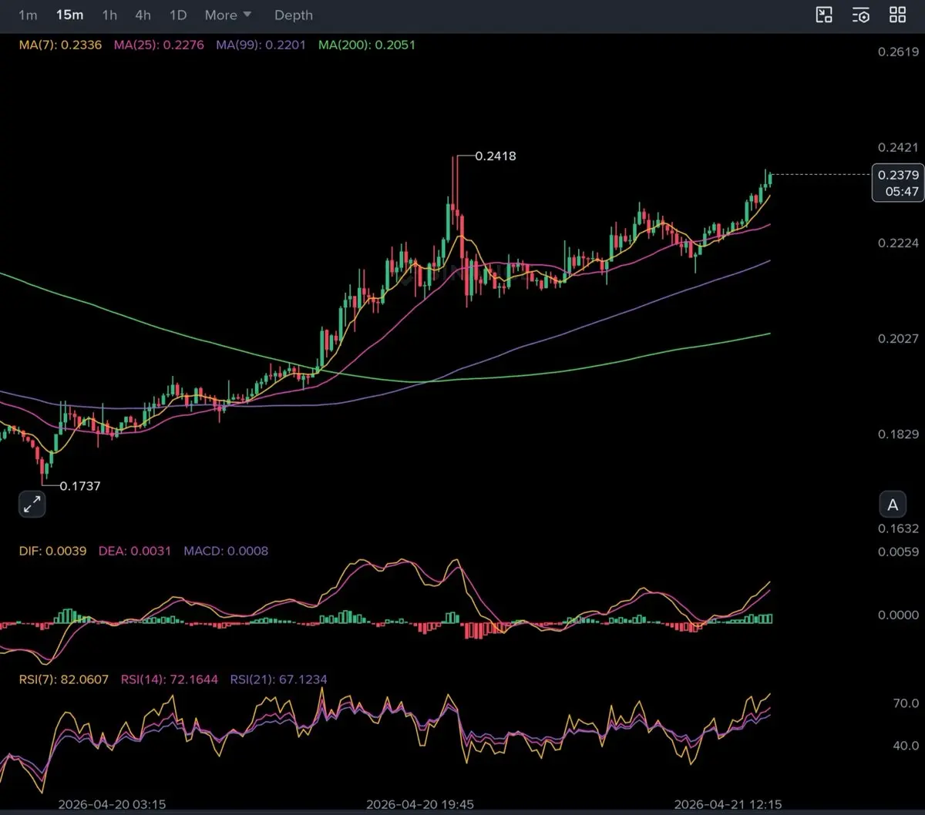Viewport: 925px width, 815px height.
Task: Click the 0.2027 price axis label
Action: click(x=898, y=338)
